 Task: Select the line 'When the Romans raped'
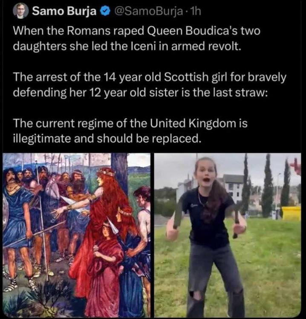136,31
